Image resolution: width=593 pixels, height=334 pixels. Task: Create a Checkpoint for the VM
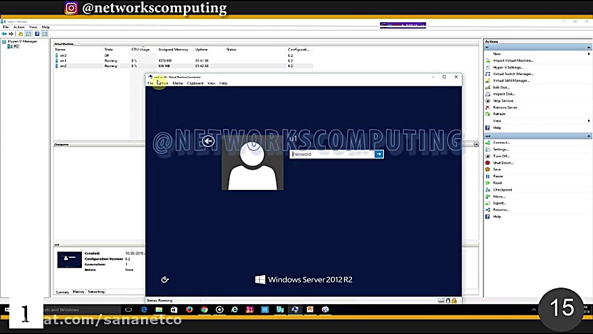click(x=503, y=190)
